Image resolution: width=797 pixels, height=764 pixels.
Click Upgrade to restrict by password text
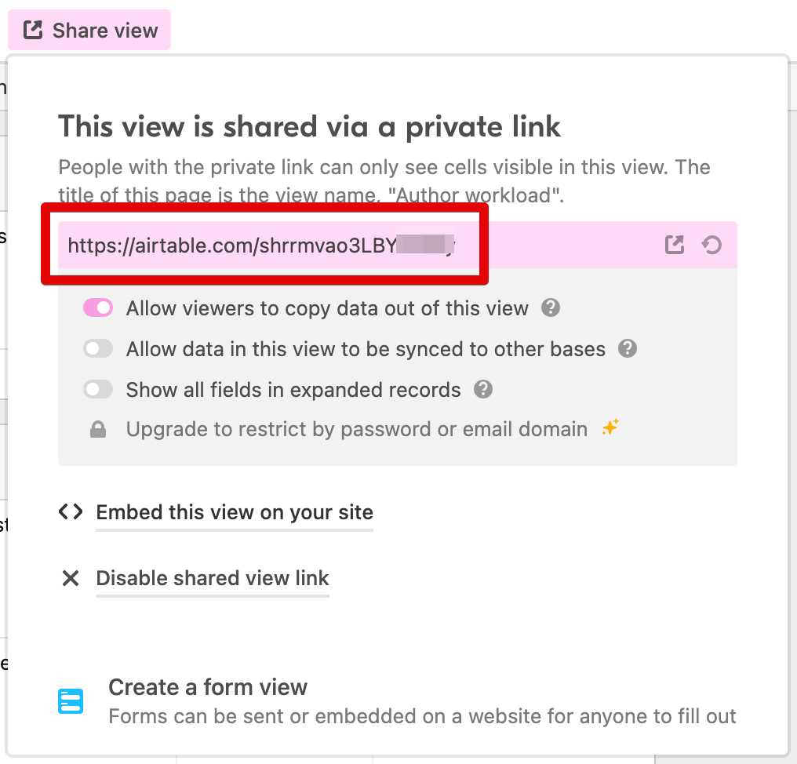[357, 430]
